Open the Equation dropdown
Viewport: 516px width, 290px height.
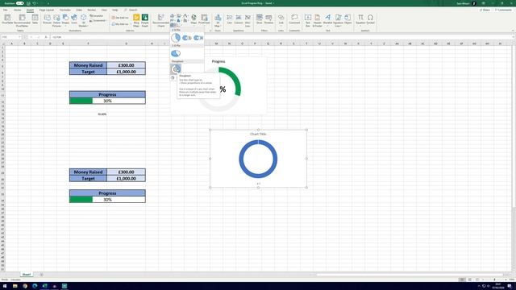pos(360,19)
